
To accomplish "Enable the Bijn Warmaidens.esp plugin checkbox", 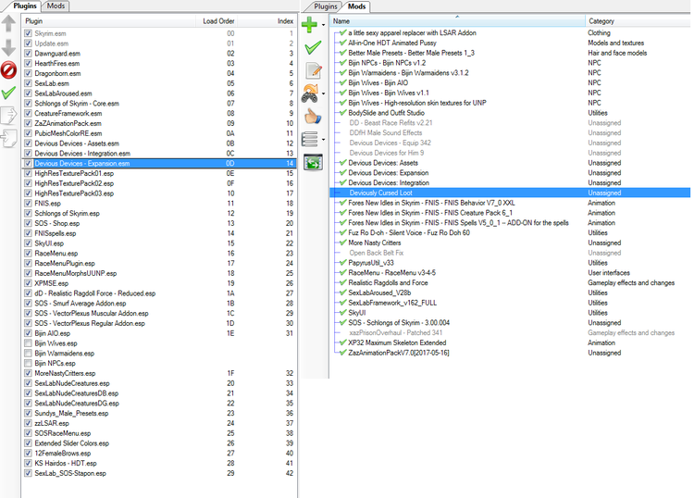I will tap(28, 354).
